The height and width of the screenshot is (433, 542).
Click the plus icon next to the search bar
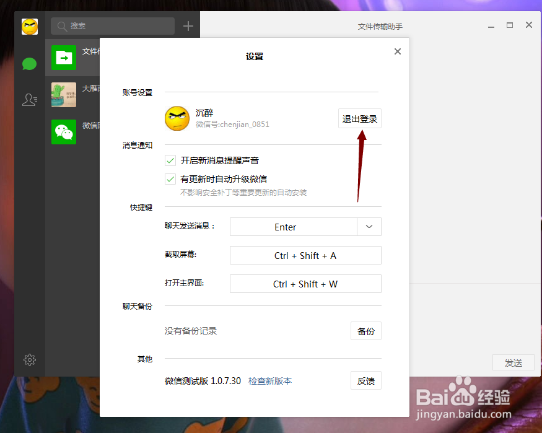point(188,26)
